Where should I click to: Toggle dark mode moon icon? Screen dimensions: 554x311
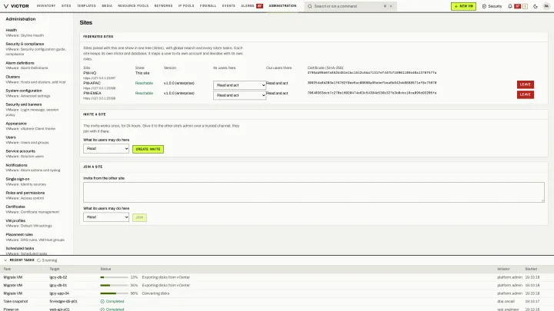coord(536,6)
